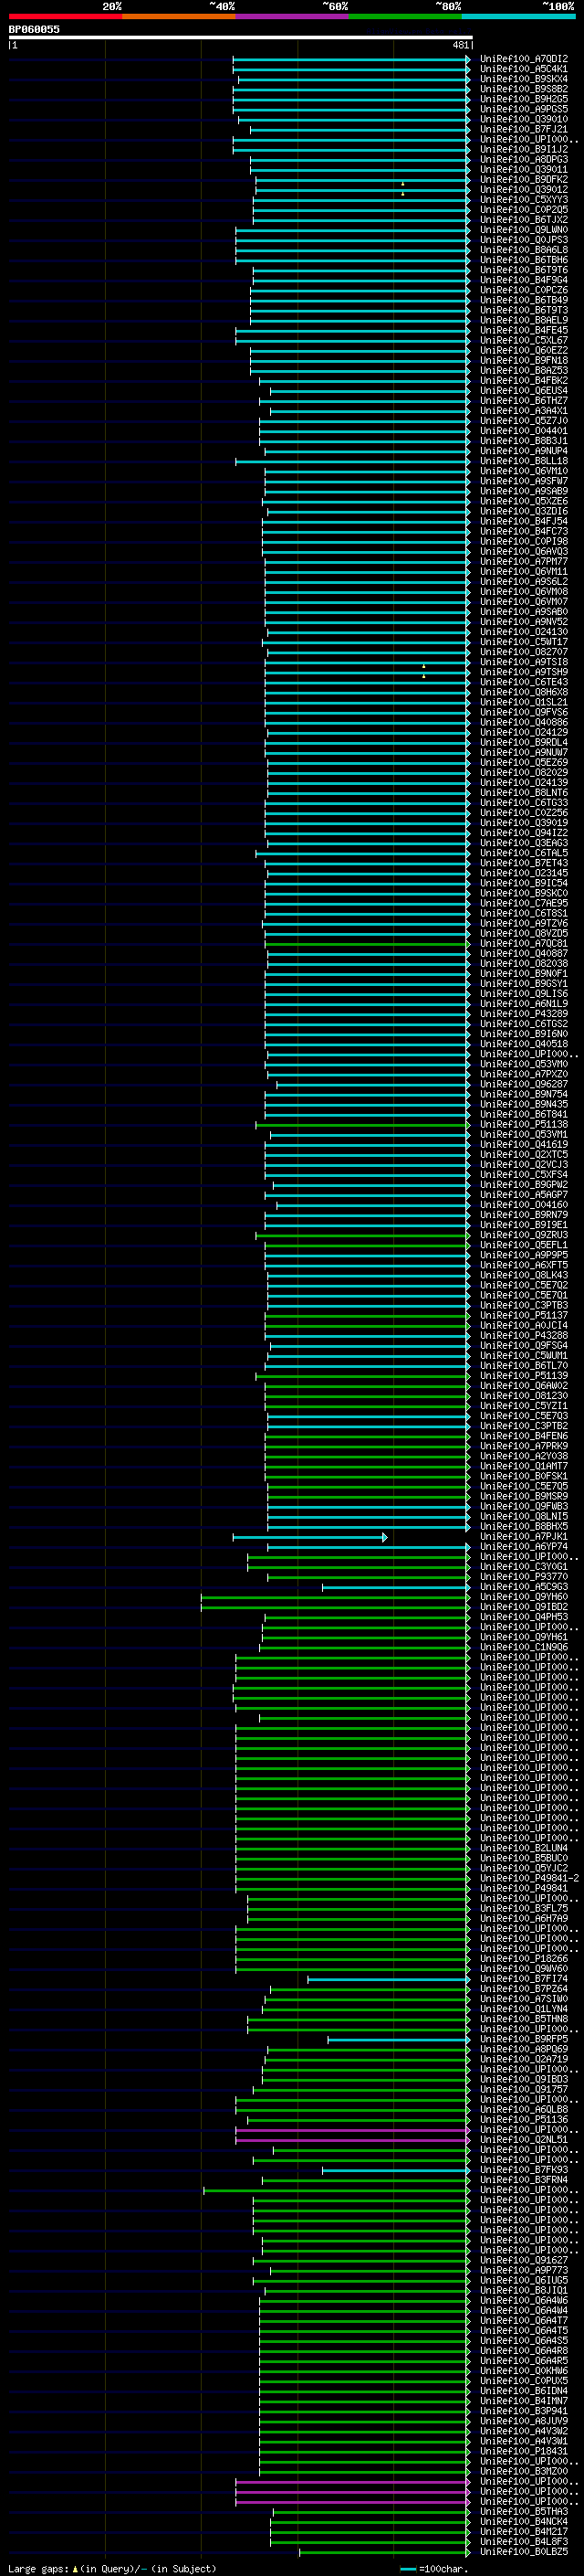Click the BP060055 query name
Screen dimensions: 584x2576
pyautogui.click(x=34, y=29)
